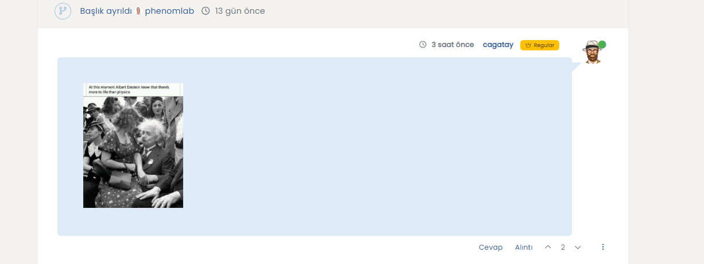
Task: Click the topic fork branch icon
Action: pos(63,11)
